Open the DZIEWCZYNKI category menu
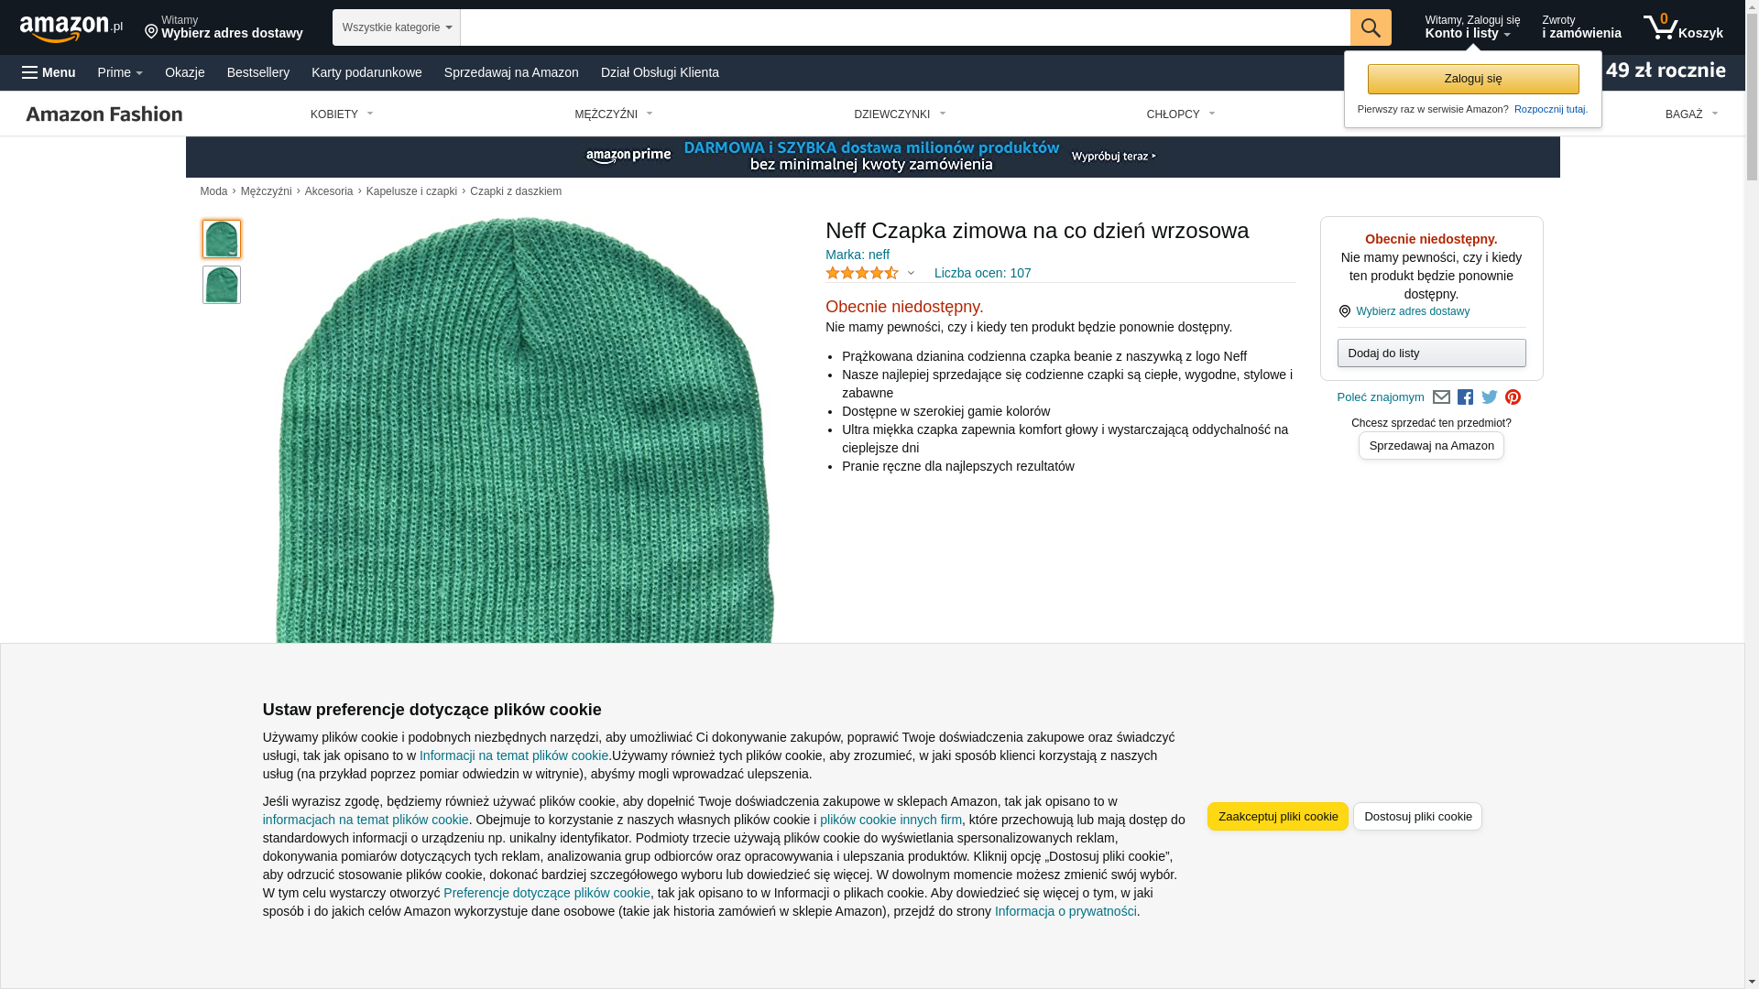Viewport: 1759px width, 989px height. [x=900, y=114]
